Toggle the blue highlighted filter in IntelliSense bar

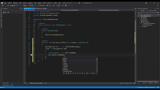(x=82, y=73)
